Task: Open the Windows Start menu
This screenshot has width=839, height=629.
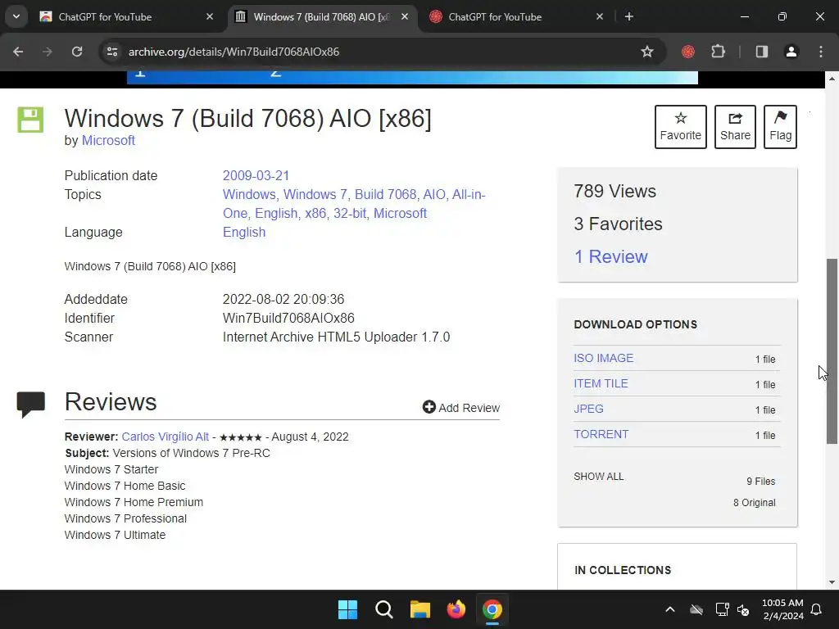Action: [347, 609]
